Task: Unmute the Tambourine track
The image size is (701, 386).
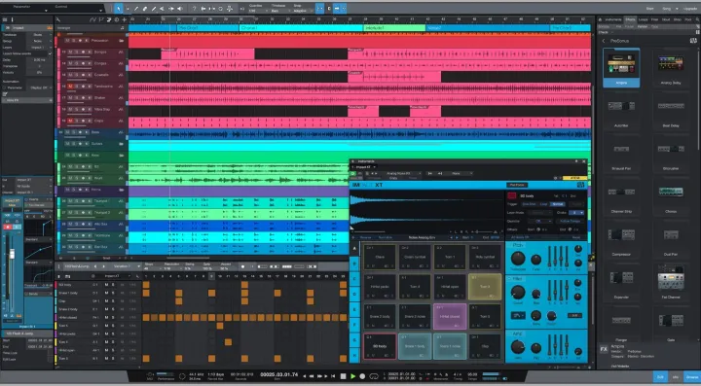Action: click(70, 87)
